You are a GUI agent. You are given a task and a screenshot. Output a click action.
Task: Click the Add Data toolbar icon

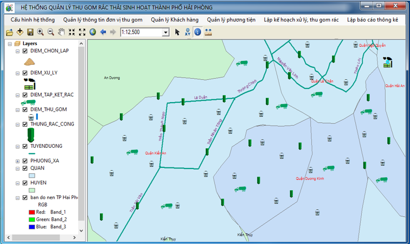click(20, 33)
